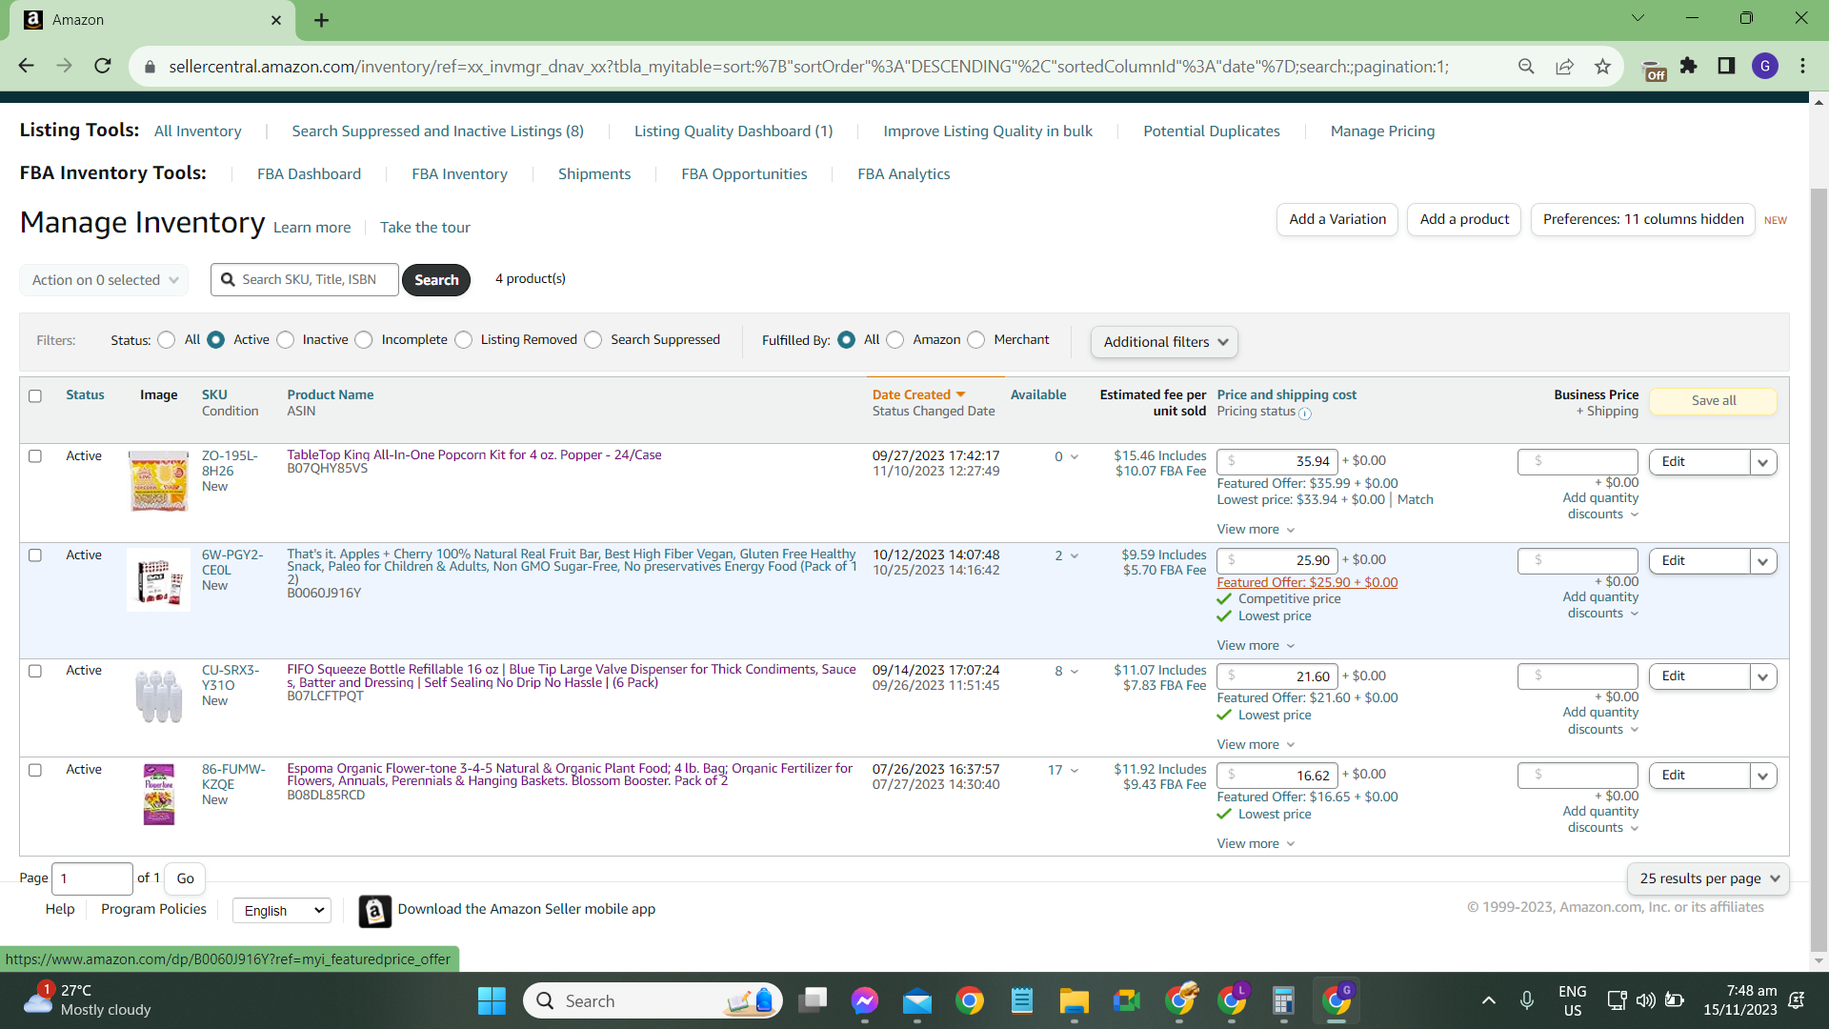
Task: Select the Active status radio button
Action: [216, 340]
